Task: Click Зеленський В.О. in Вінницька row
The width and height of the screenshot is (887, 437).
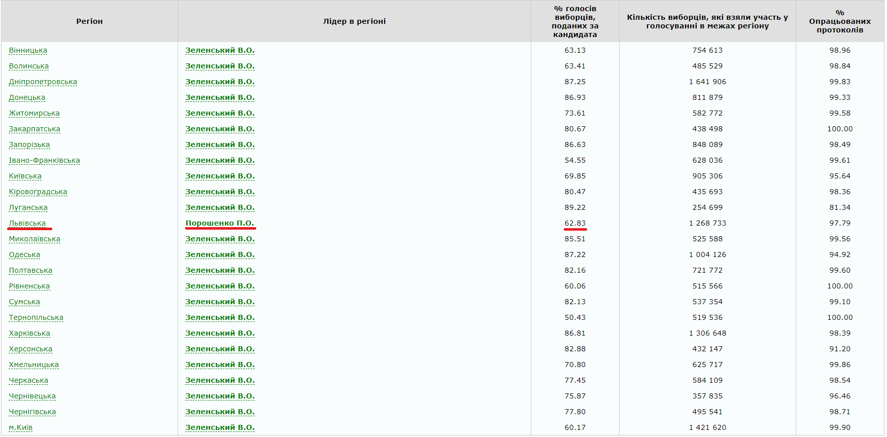Action: coord(220,50)
